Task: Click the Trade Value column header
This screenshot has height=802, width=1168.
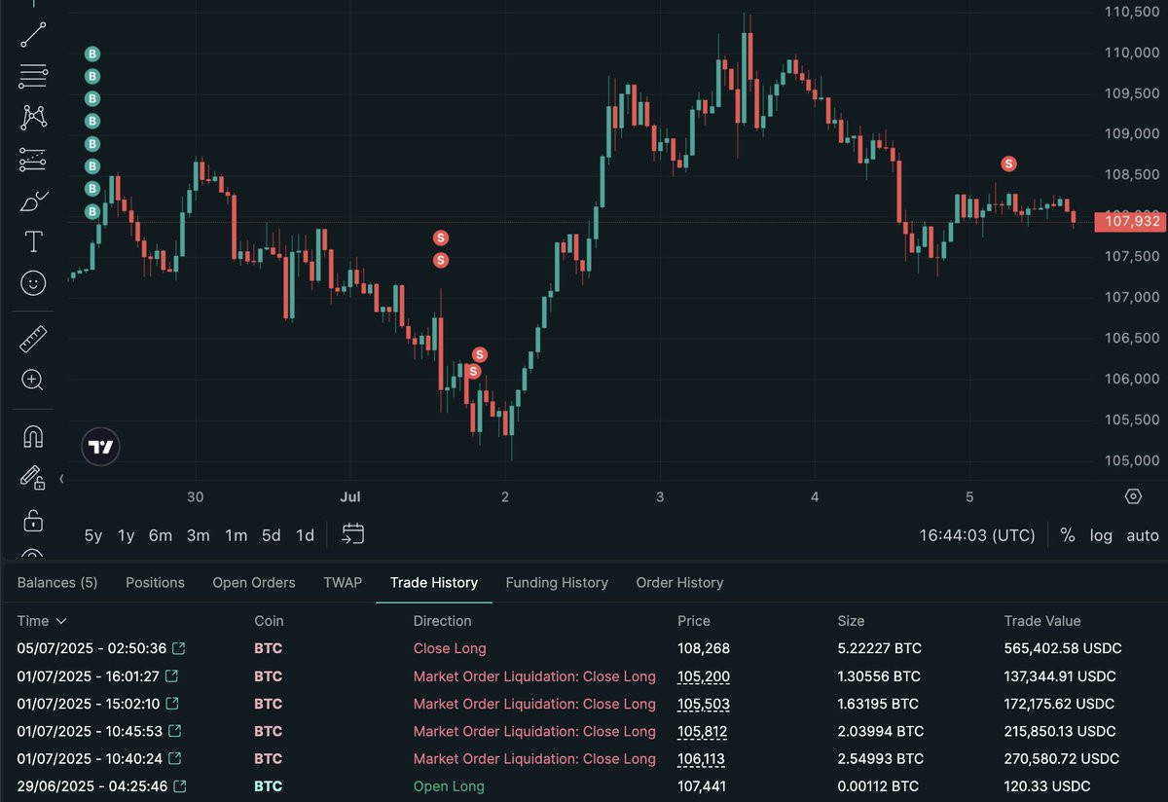Action: click(x=1042, y=621)
